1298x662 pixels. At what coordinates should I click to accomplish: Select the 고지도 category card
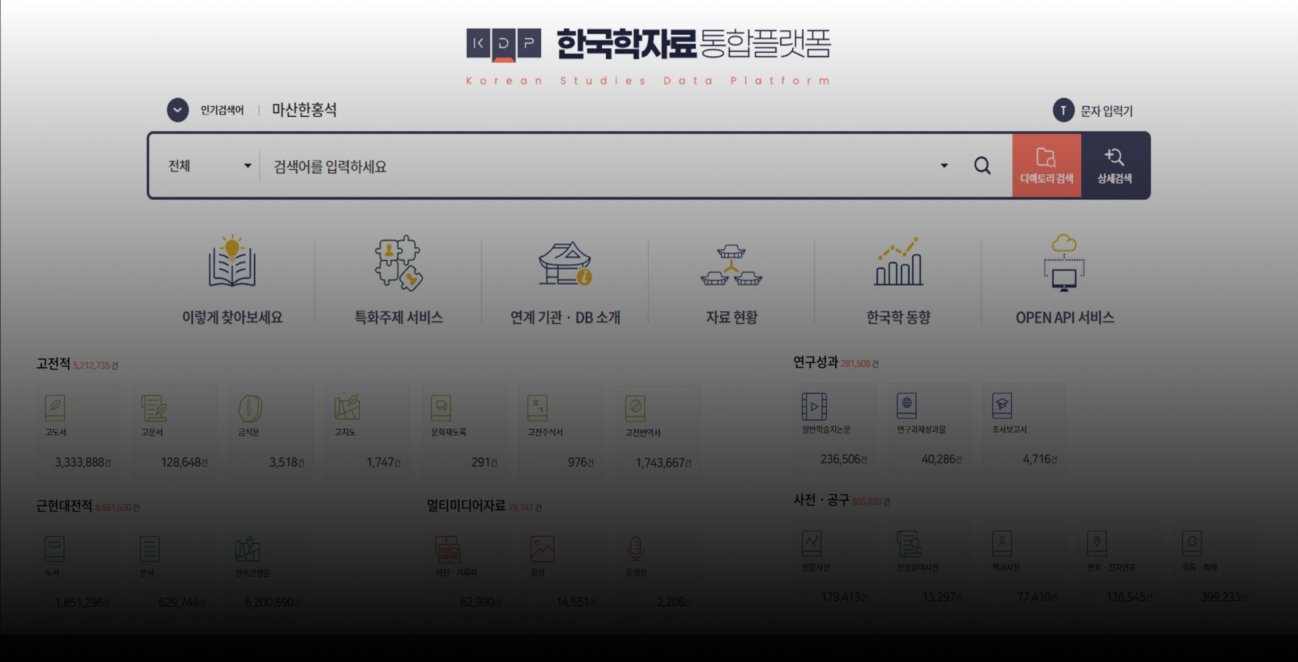(x=367, y=431)
